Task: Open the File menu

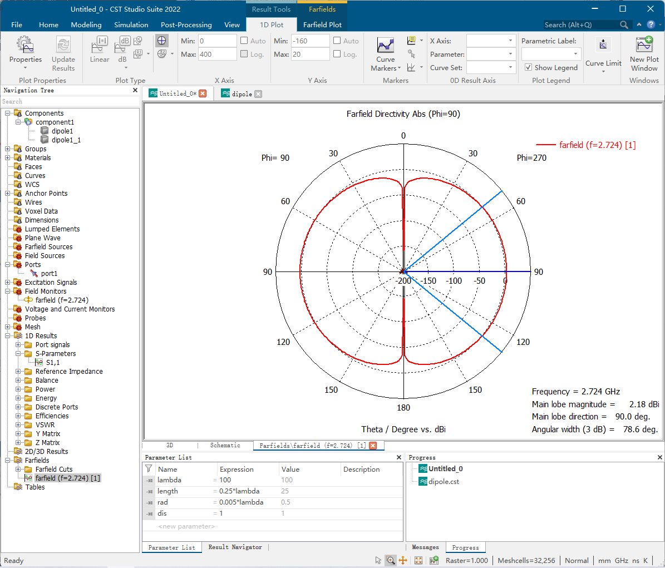Action: [x=17, y=24]
